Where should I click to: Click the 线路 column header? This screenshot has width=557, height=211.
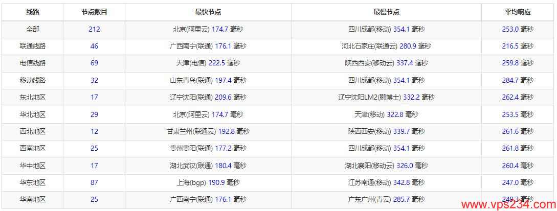coord(33,12)
